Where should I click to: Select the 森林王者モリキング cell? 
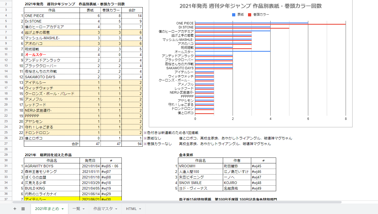point(52,172)
